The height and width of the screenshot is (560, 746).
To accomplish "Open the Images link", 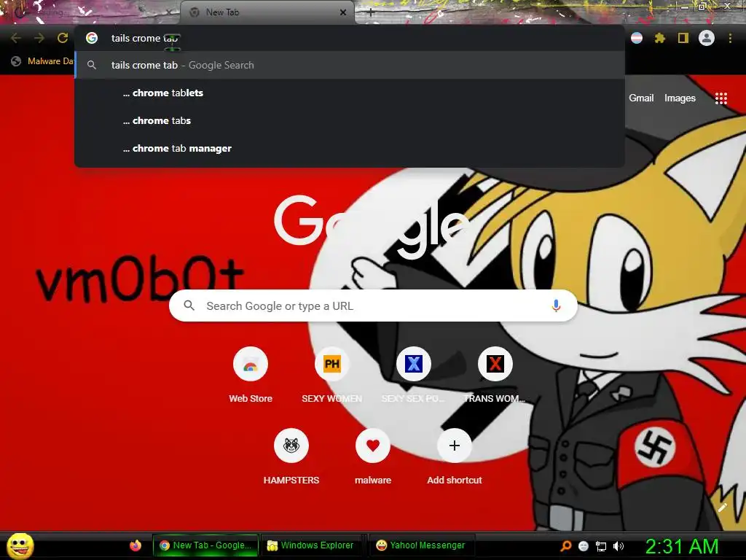I will click(x=680, y=98).
